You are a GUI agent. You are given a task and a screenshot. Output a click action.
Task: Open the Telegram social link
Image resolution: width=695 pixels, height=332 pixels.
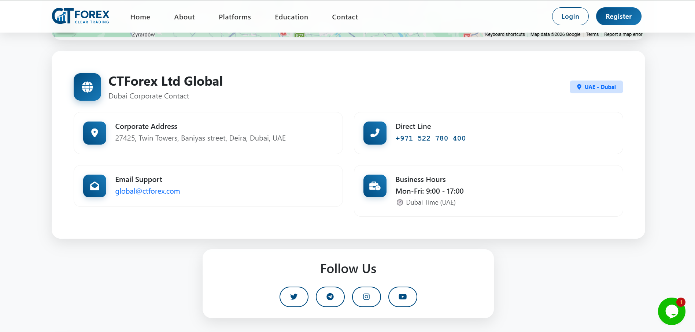330,297
